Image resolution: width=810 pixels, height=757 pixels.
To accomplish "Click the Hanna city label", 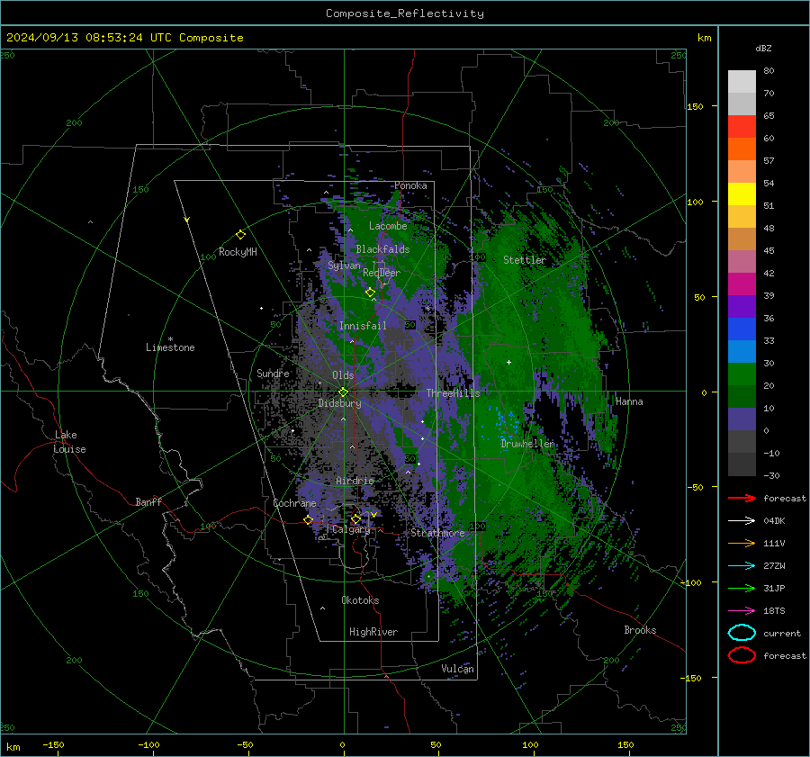I will click(629, 401).
